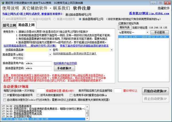Viewport: 172px width, 122px height.
Task: Clear list with 清除列表 button
Action: (x=125, y=27)
